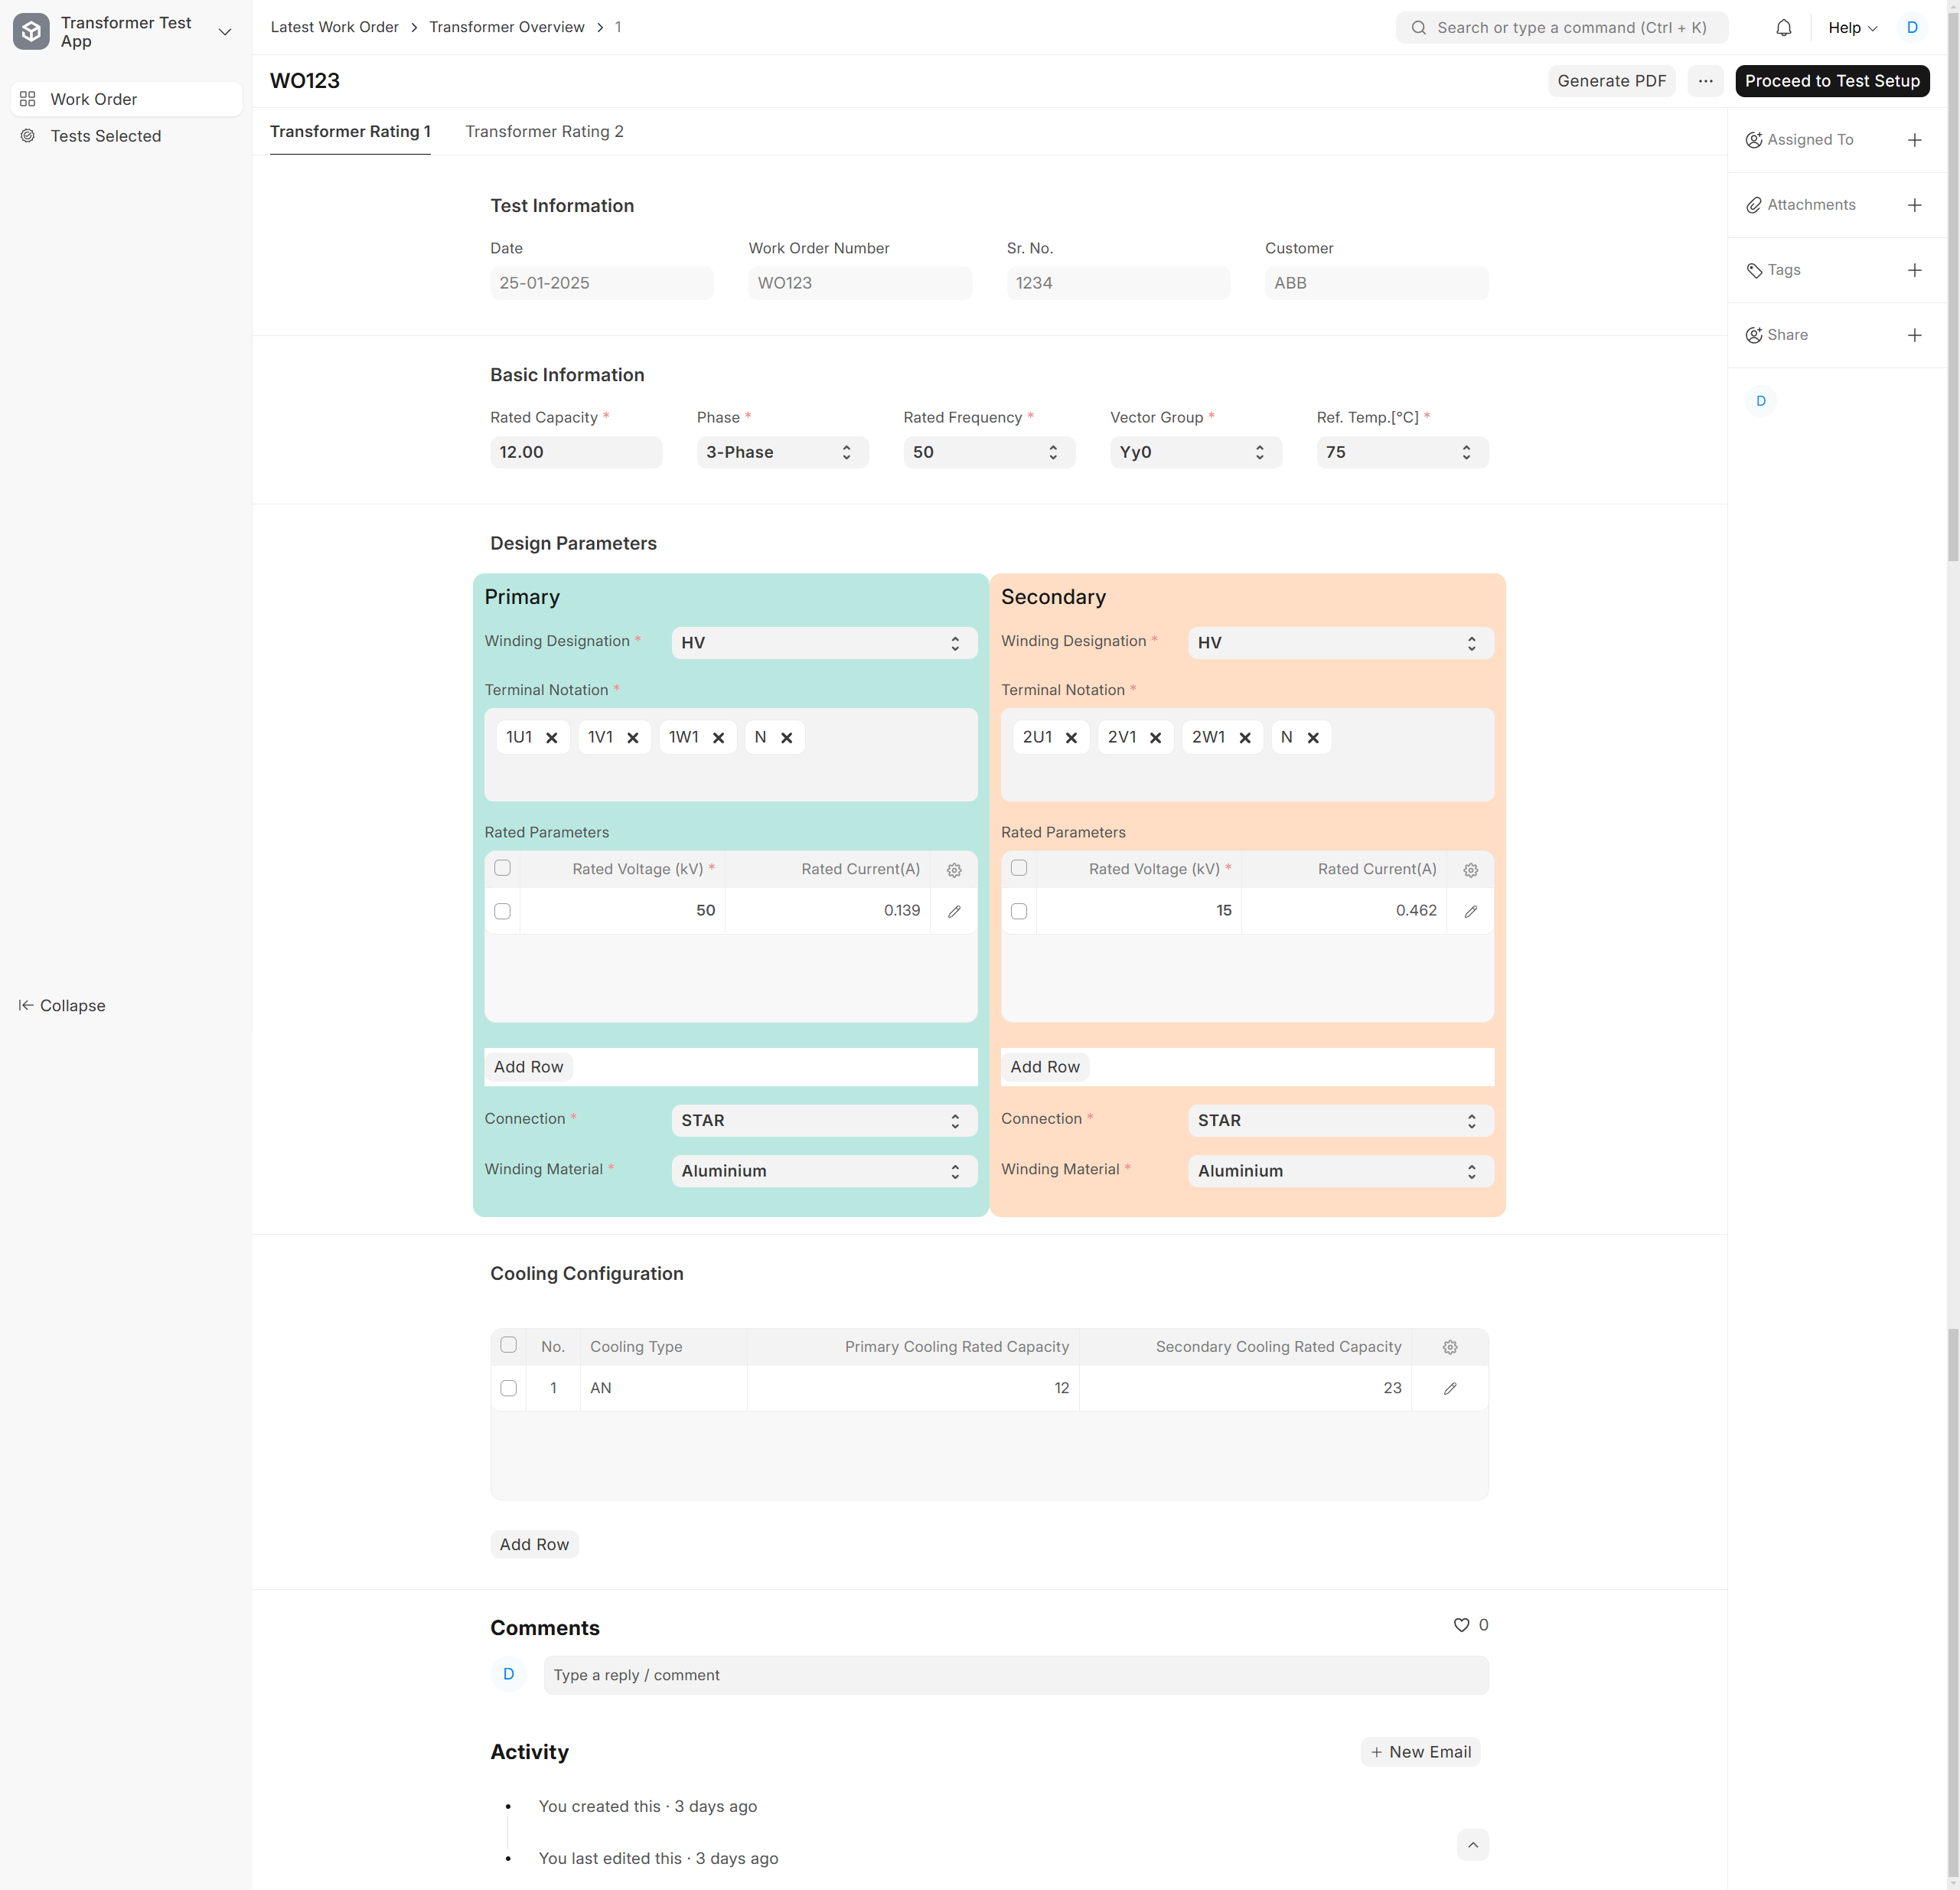Click the plus icon next to Tags

pyautogui.click(x=1914, y=270)
